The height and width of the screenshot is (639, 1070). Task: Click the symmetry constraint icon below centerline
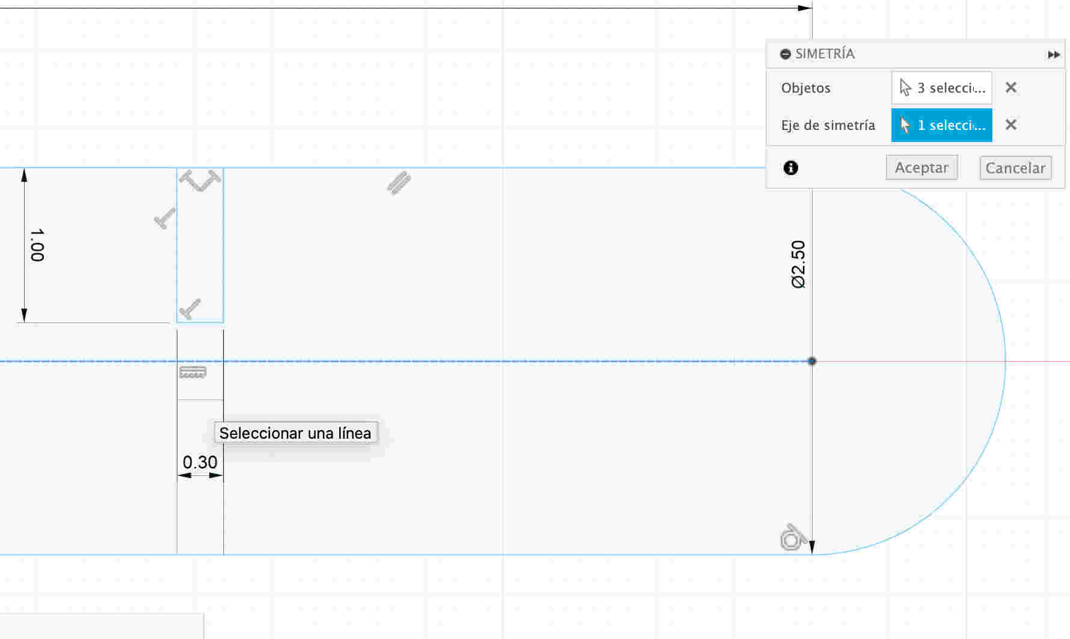[x=192, y=372]
